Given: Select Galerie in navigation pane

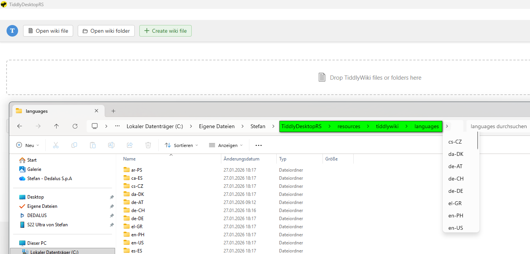Looking at the screenshot, I should 34,169.
